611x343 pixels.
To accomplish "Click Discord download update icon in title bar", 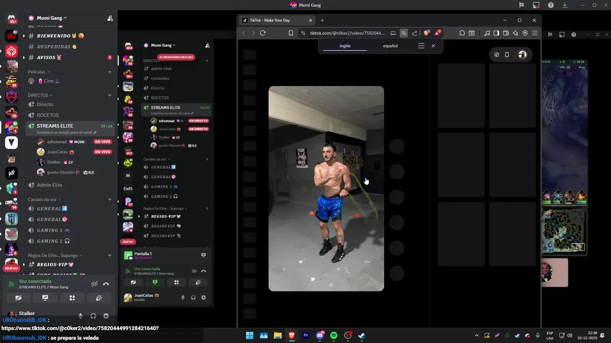I will click(x=565, y=5).
